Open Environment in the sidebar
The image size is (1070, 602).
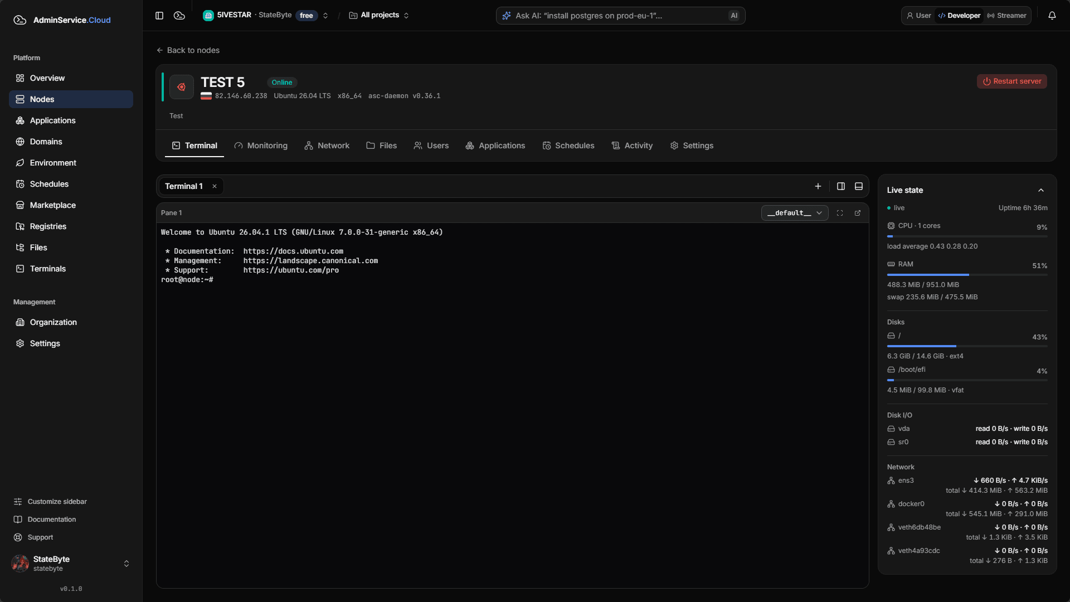pos(71,163)
